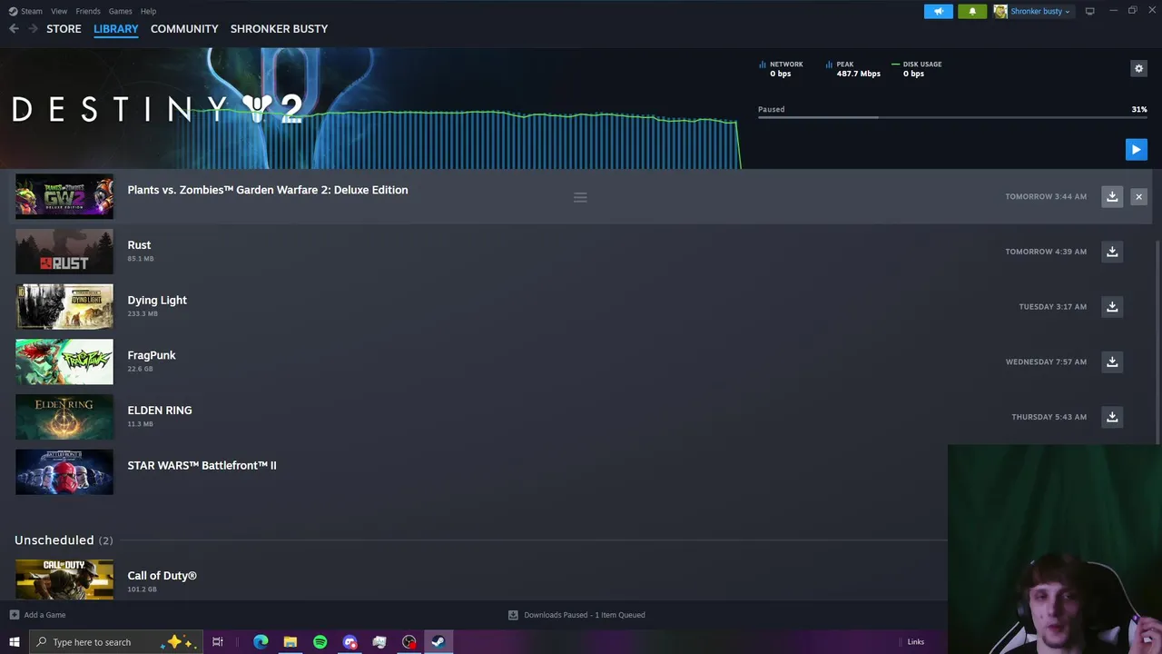Click the Destiny 2 download progress bar
The height and width of the screenshot is (654, 1162).
pos(952,117)
